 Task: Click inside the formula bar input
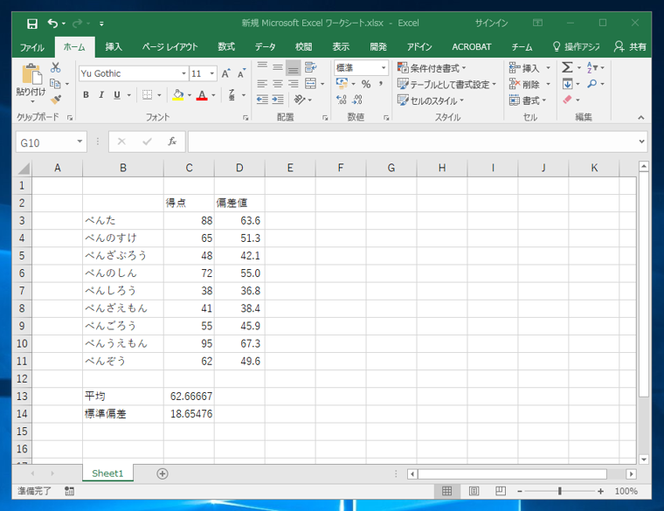(x=413, y=142)
